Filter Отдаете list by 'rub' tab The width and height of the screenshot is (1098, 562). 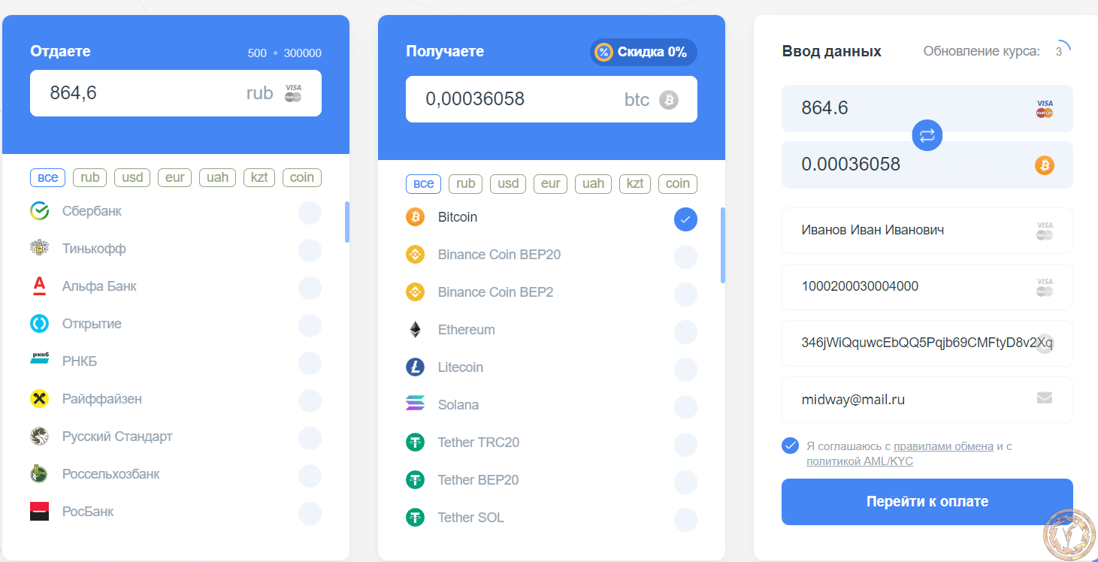pos(90,177)
